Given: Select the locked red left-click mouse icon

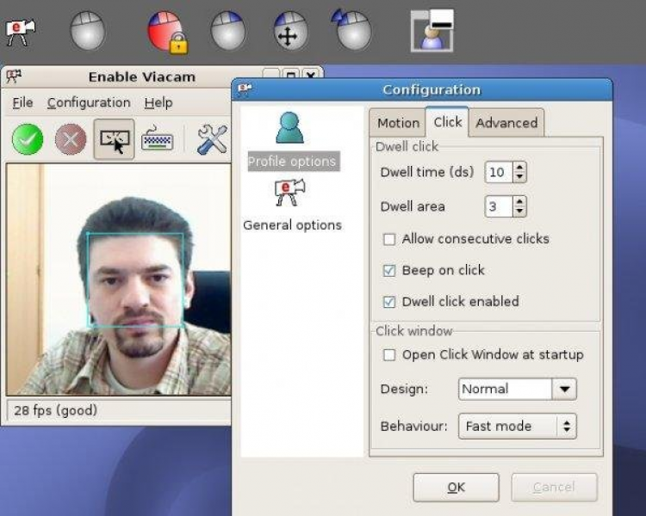Looking at the screenshot, I should (167, 32).
